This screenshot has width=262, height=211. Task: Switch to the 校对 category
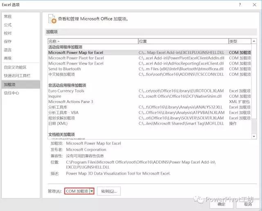coord(8,33)
